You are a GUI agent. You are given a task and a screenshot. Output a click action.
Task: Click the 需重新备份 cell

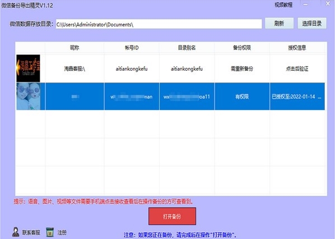tap(242, 68)
